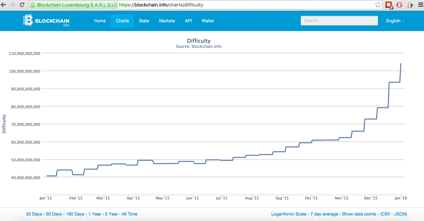Click the Blockchain Luxembourg S.A.R.L certificate label
The width and height of the screenshot is (424, 221).
coord(77,5)
